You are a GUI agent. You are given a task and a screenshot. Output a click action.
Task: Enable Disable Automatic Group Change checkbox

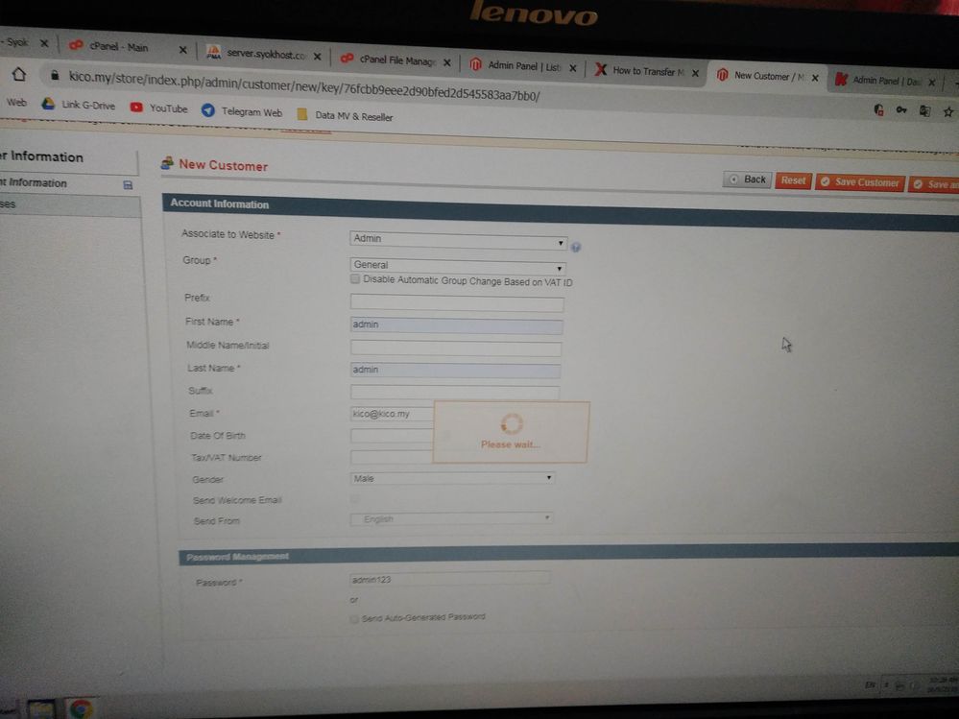coord(355,279)
